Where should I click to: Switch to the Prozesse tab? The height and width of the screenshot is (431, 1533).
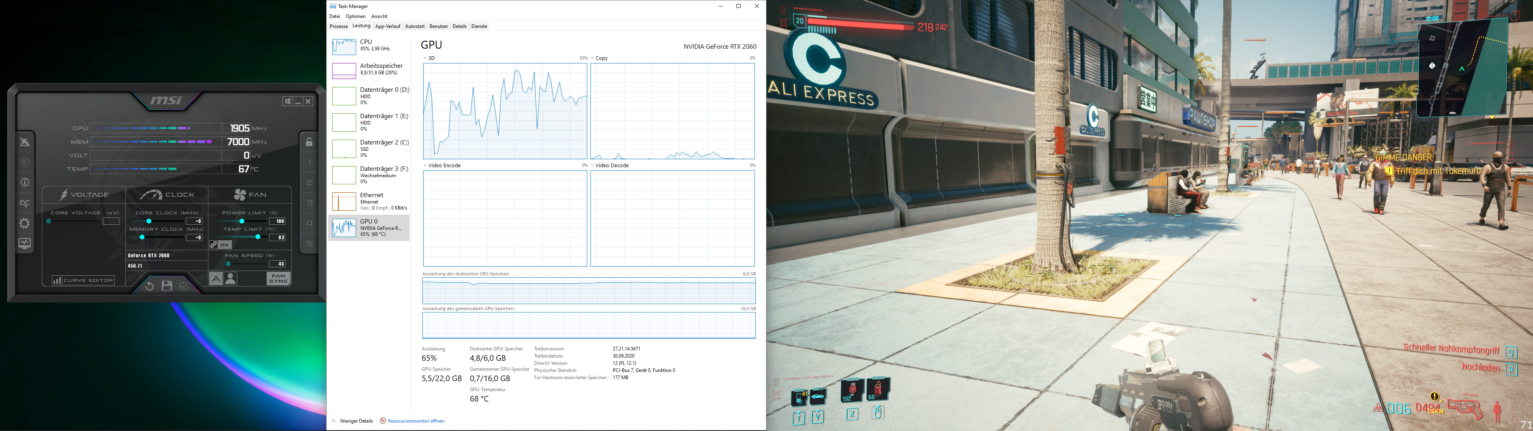coord(339,26)
